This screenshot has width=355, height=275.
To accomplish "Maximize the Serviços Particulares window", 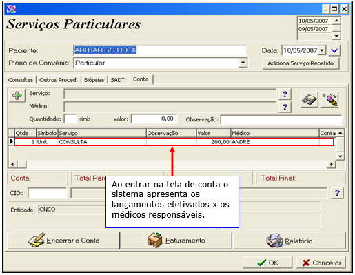I will click(334, 9).
